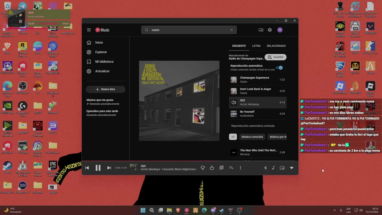Open YouTube Music settings gear

pyautogui.click(x=270, y=30)
